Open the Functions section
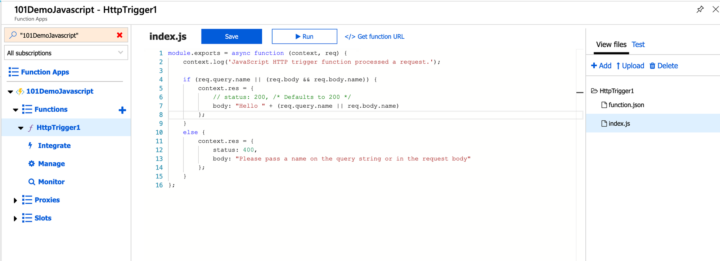720x261 pixels. (x=51, y=109)
